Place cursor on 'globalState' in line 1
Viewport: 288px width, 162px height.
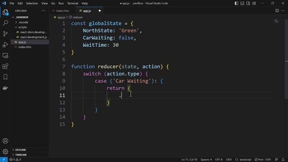tap(105, 23)
